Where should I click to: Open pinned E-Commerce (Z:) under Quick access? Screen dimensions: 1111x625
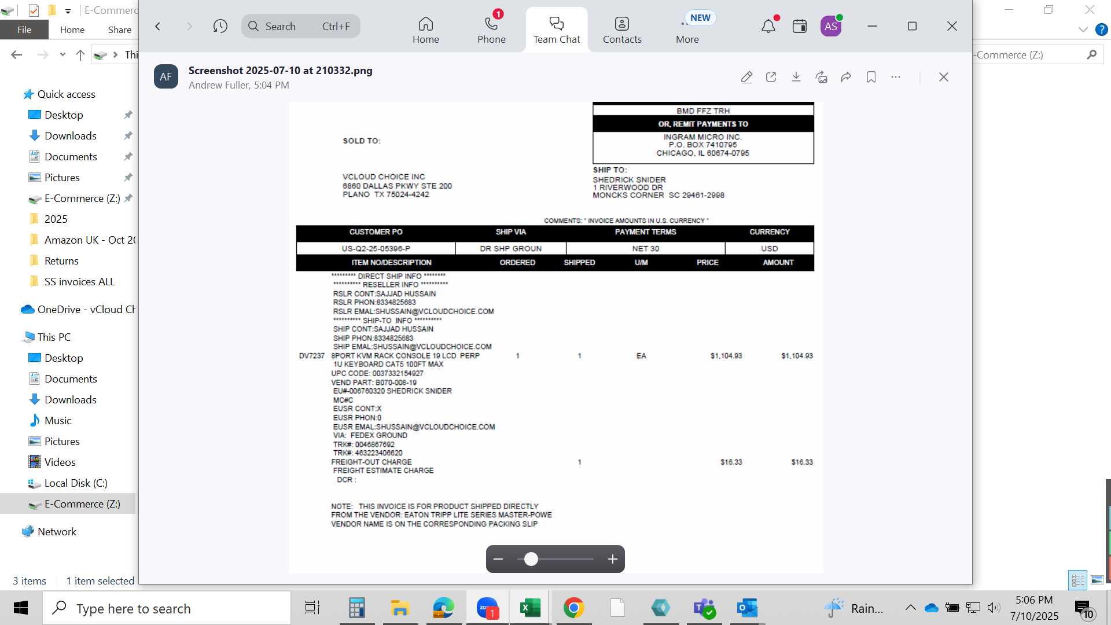point(82,198)
